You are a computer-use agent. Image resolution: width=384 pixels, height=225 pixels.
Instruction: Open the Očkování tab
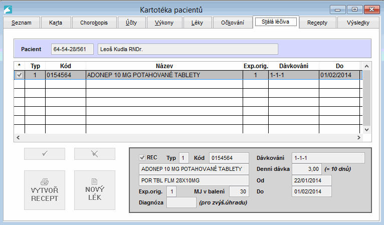[x=233, y=23]
